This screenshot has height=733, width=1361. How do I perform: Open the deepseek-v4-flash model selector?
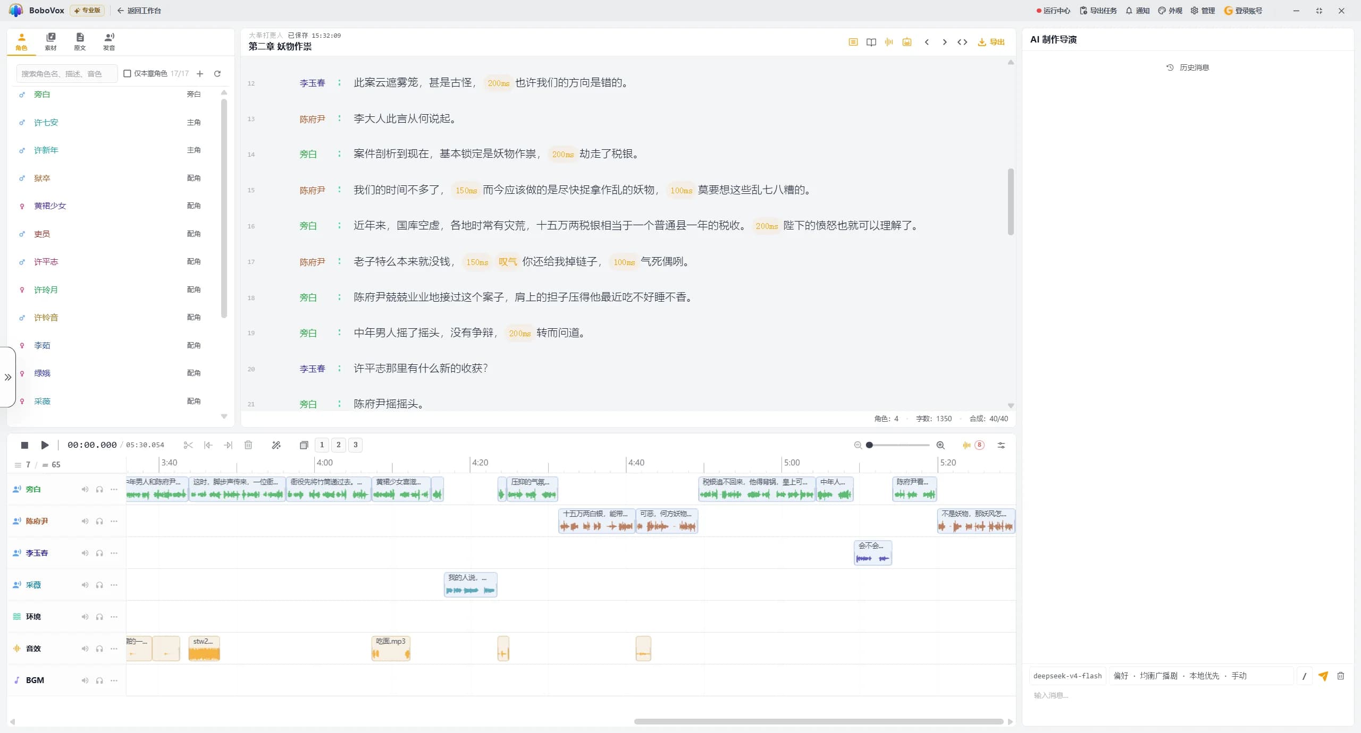pos(1067,676)
